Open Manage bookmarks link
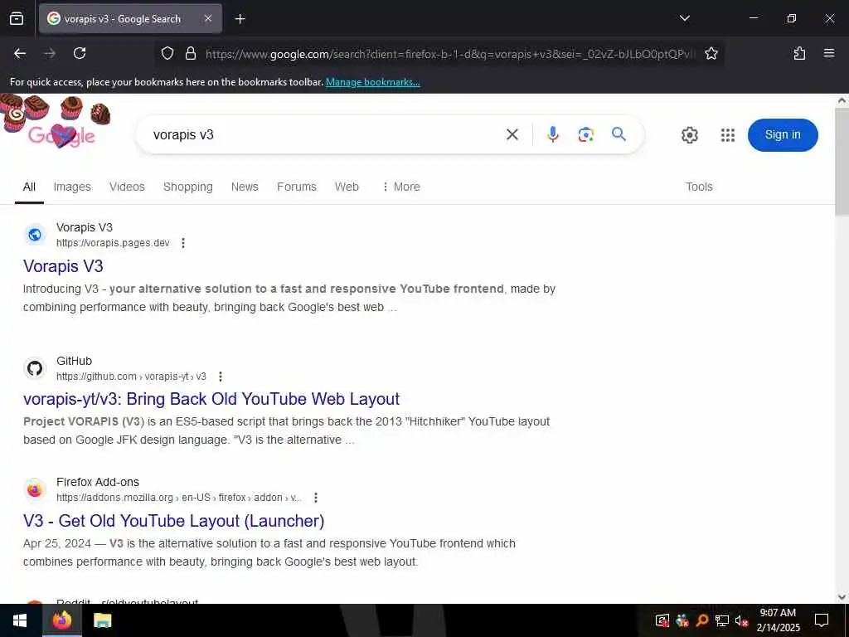The image size is (849, 637). click(x=372, y=82)
